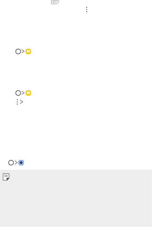Tap the folded-corner document icon

point(6,177)
